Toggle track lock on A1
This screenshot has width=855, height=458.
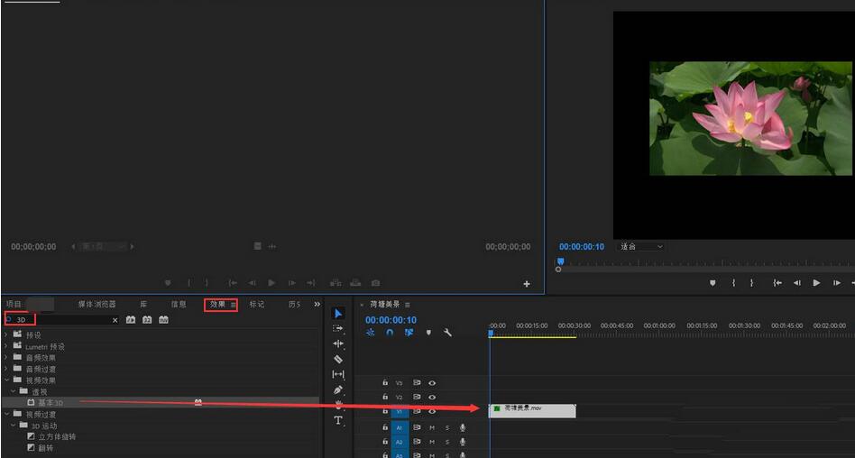point(385,427)
